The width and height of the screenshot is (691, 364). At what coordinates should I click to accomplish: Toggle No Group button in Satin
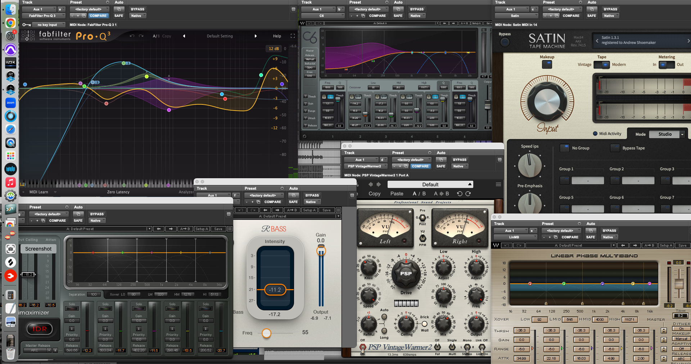(x=565, y=148)
